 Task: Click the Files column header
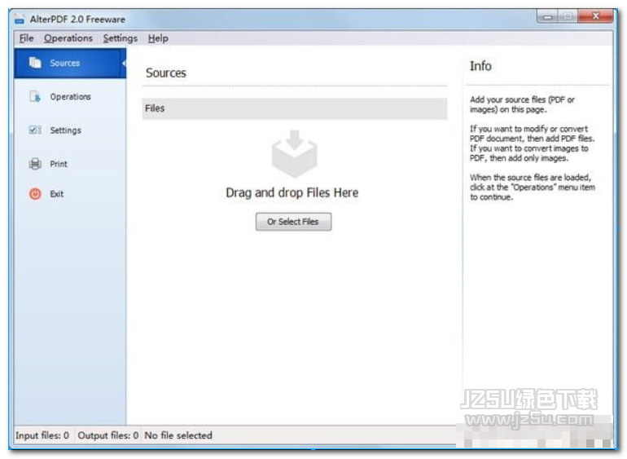coord(295,108)
